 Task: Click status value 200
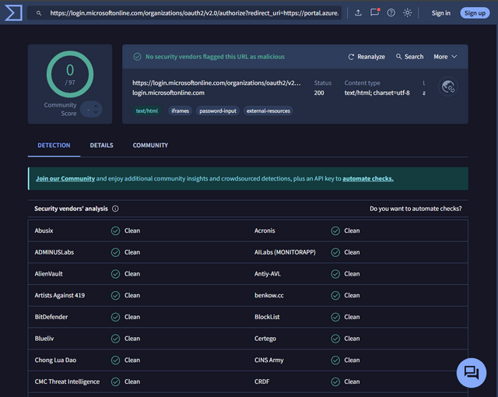[x=319, y=93]
